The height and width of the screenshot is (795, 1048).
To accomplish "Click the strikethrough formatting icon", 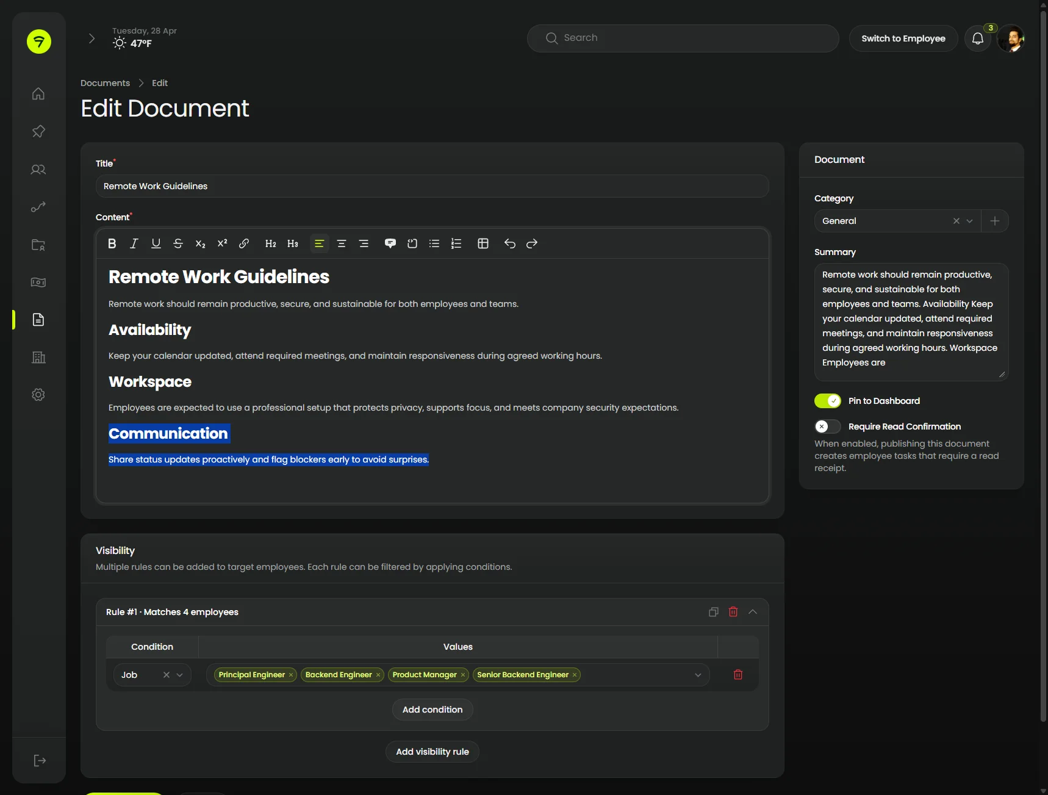I will (178, 243).
